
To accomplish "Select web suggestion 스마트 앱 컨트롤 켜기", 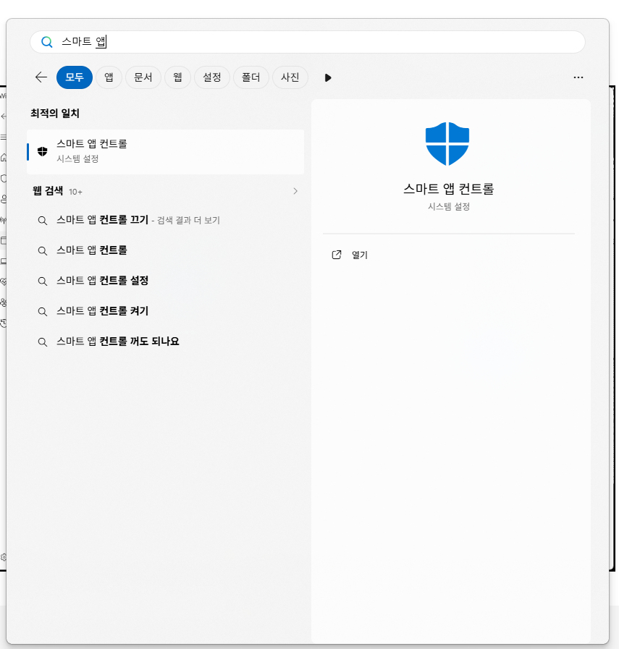I will click(165, 311).
